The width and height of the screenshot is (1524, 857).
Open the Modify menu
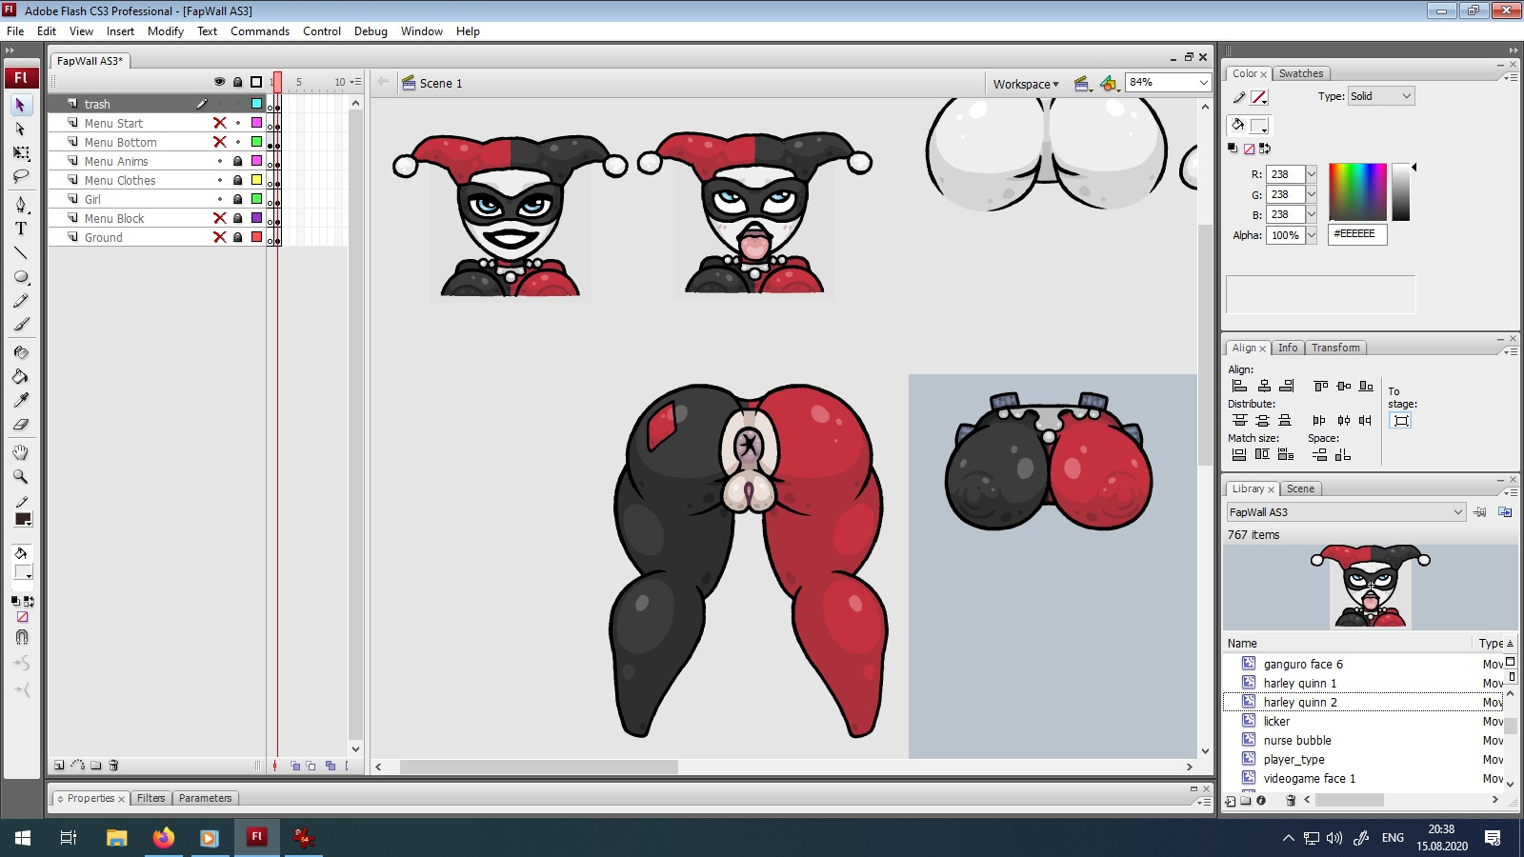pos(166,31)
